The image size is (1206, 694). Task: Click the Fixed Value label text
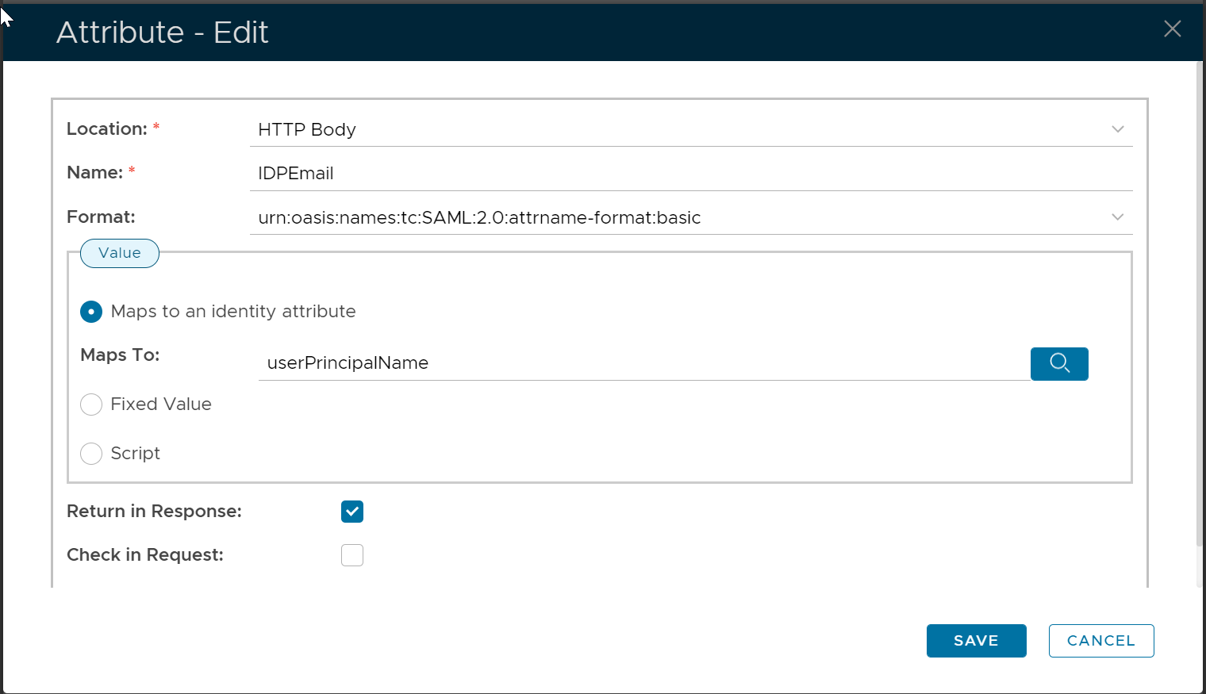pyautogui.click(x=161, y=405)
